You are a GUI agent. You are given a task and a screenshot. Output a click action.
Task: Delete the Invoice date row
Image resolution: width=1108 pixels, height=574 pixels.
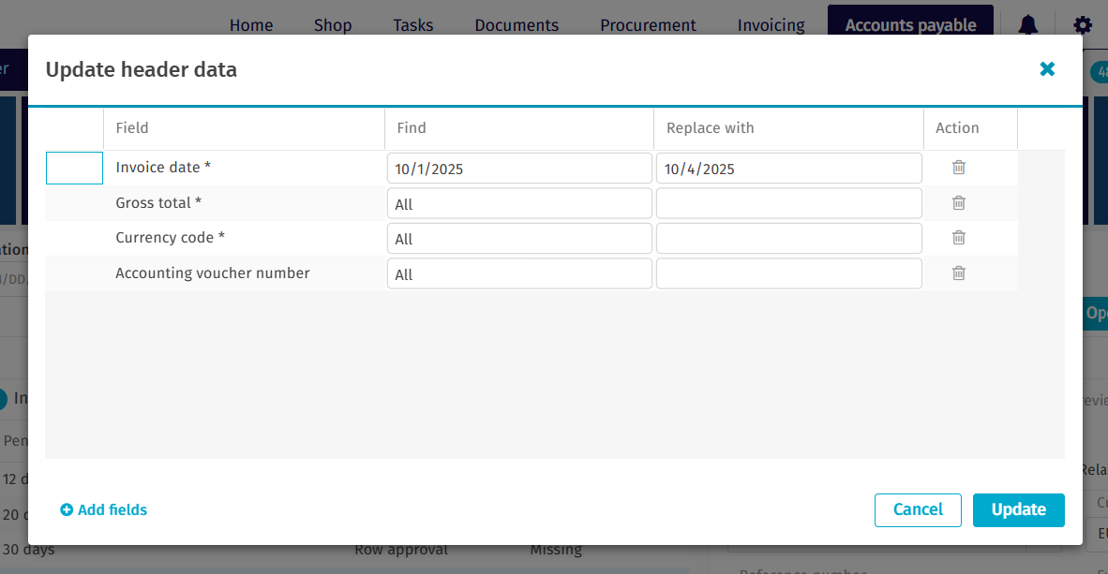point(958,168)
